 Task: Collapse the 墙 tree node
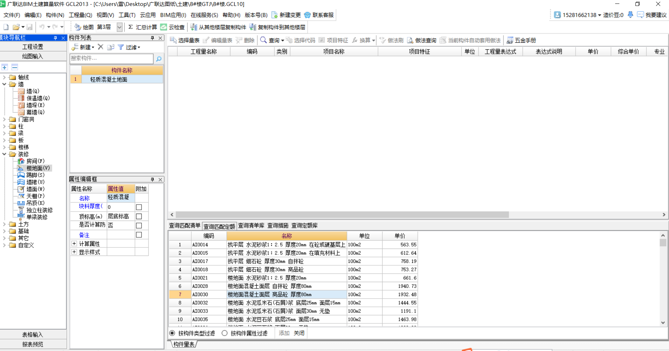(4, 84)
